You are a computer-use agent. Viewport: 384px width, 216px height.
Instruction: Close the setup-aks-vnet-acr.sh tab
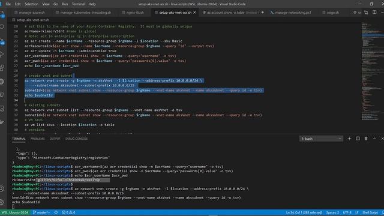[194, 12]
